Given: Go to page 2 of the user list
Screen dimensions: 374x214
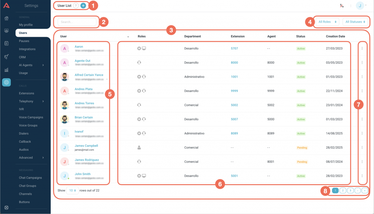Looking at the screenshot, I should (x=343, y=190).
